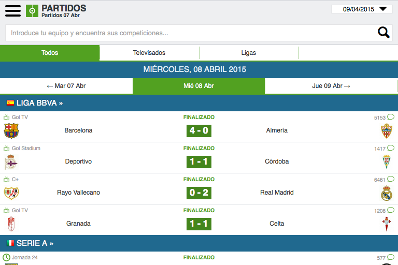
Task: Go to previous day Mar 07 Abr
Action: pyautogui.click(x=66, y=86)
